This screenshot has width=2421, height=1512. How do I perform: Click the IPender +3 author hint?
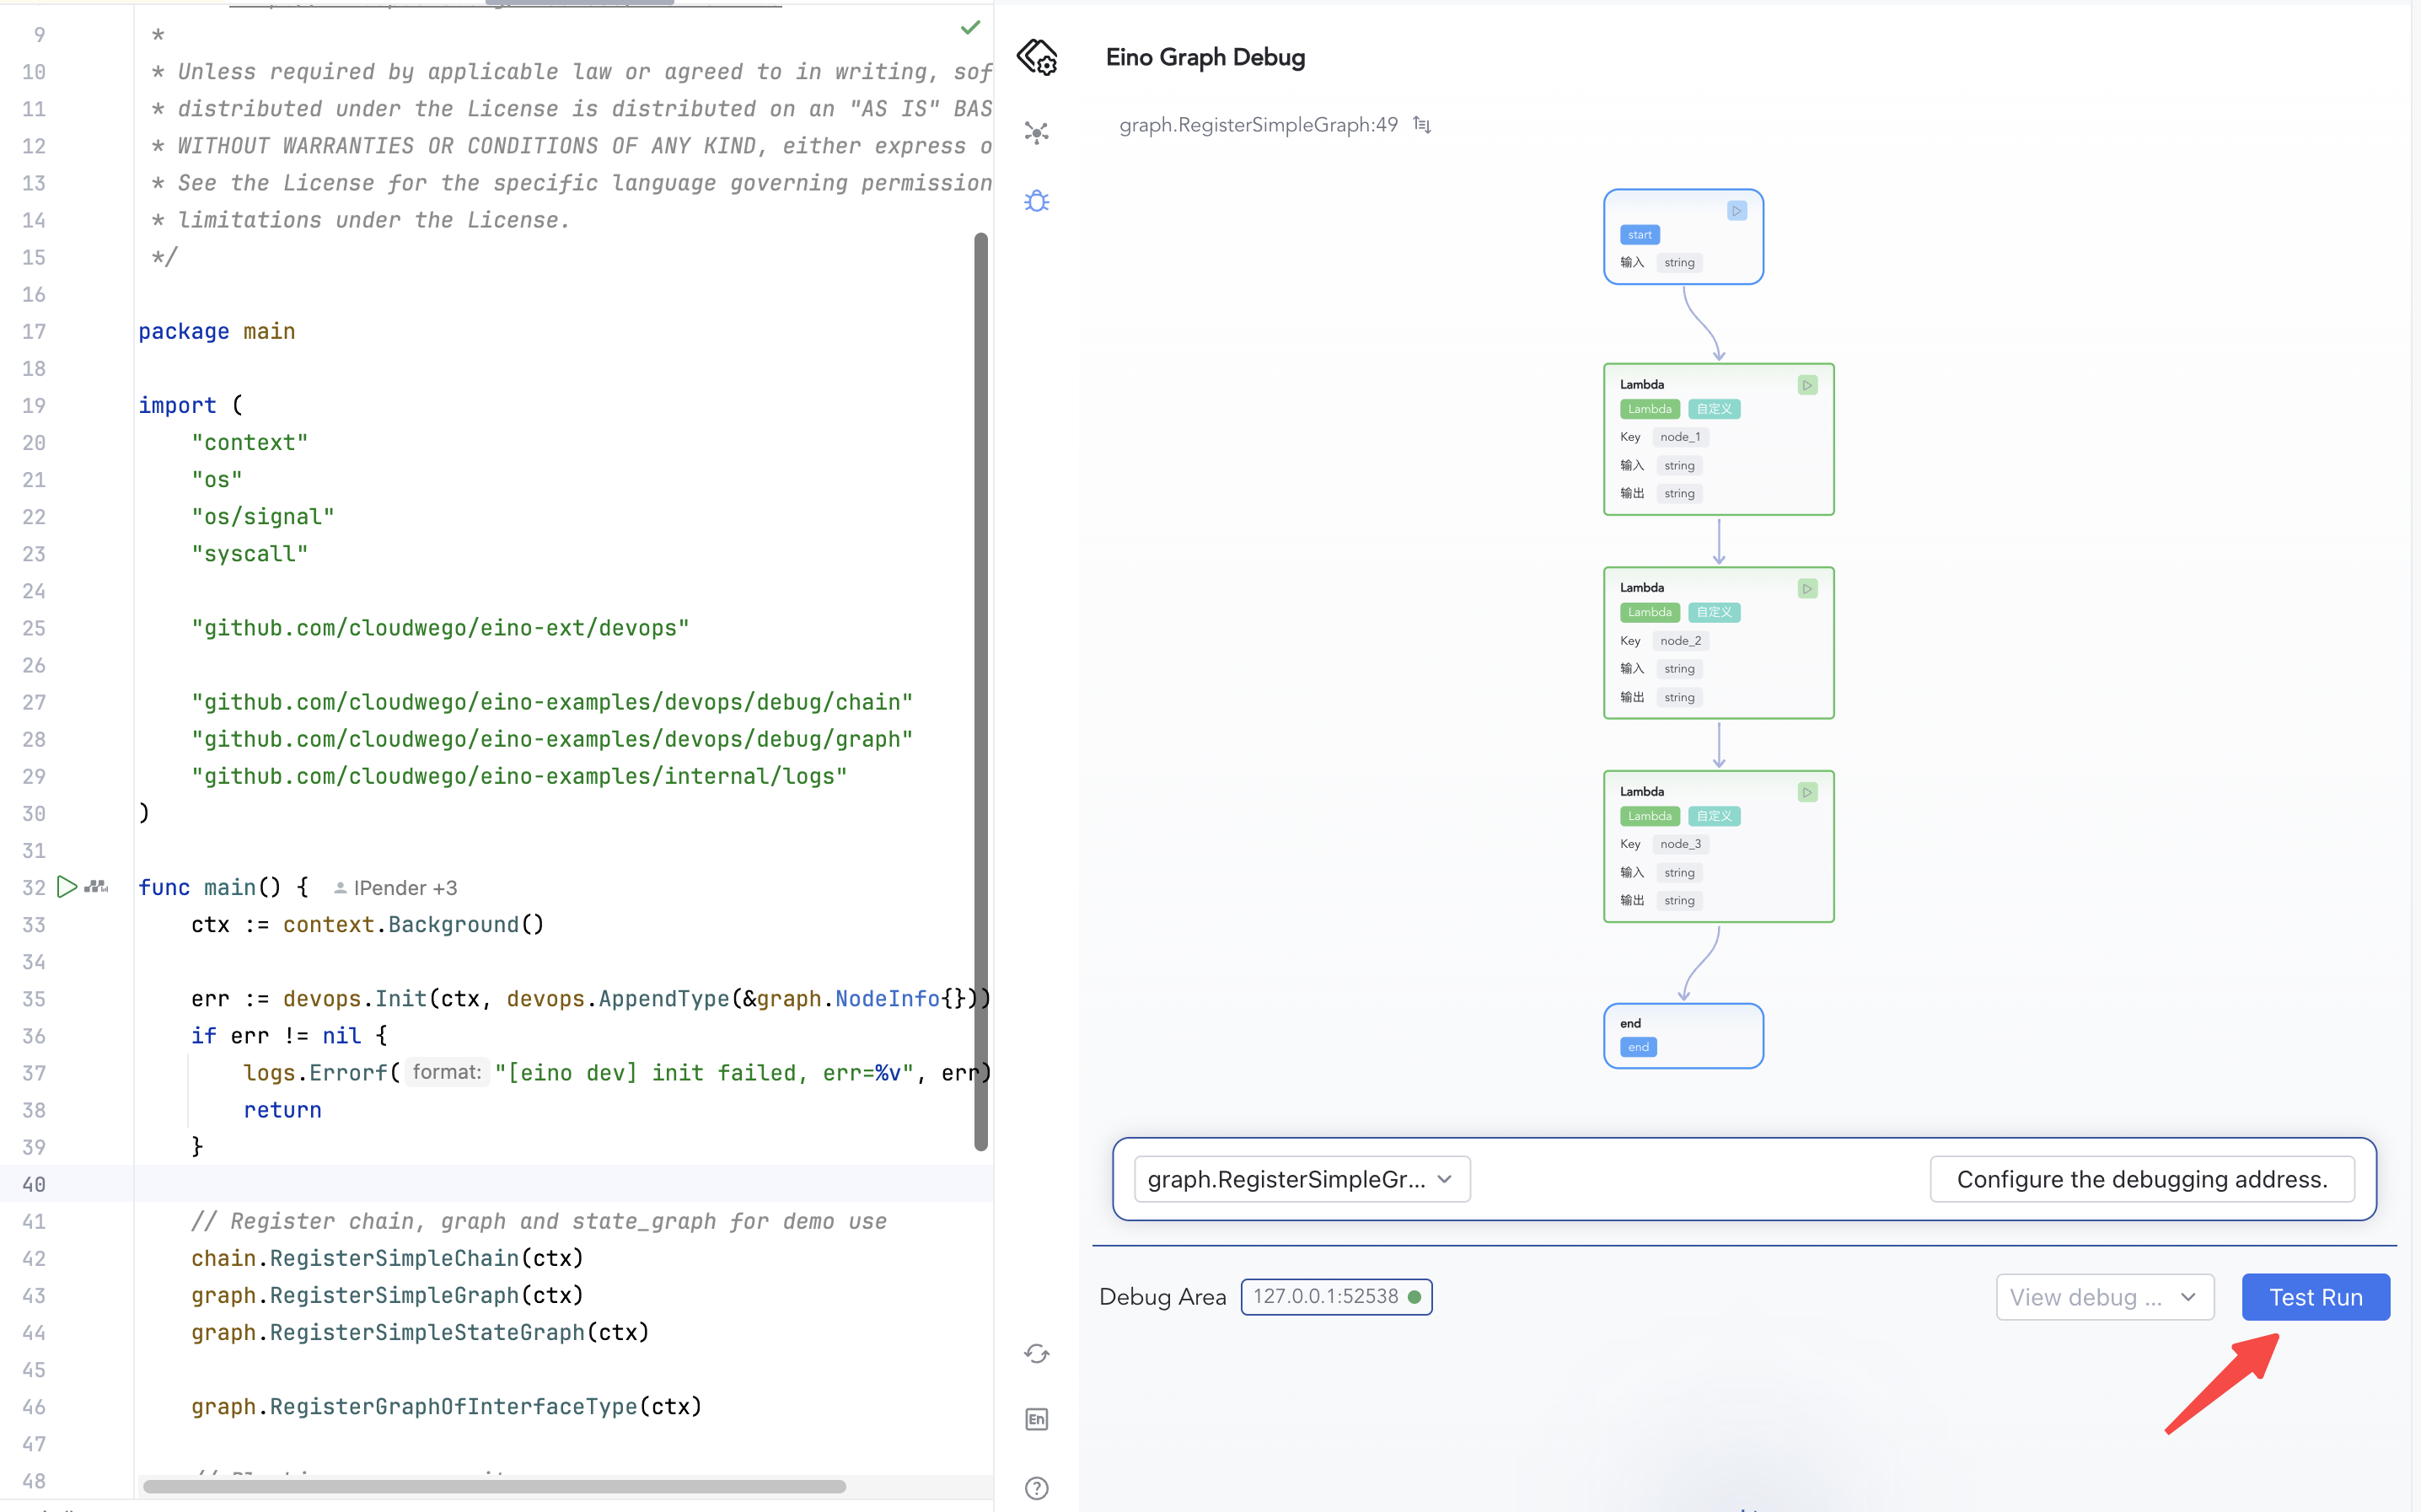[396, 888]
